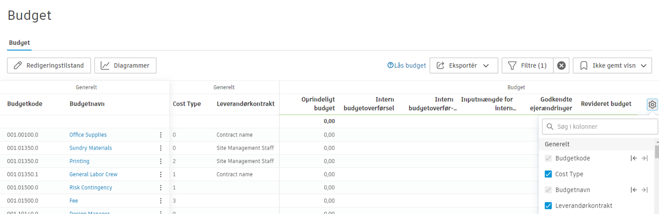This screenshot has width=659, height=214.
Task: Open the column settings gear icon
Action: (x=652, y=104)
